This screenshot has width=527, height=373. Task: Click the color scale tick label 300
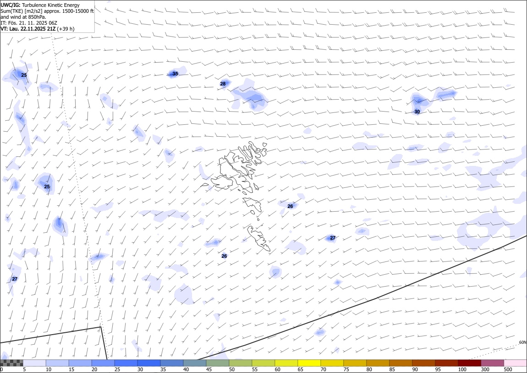pos(485,369)
